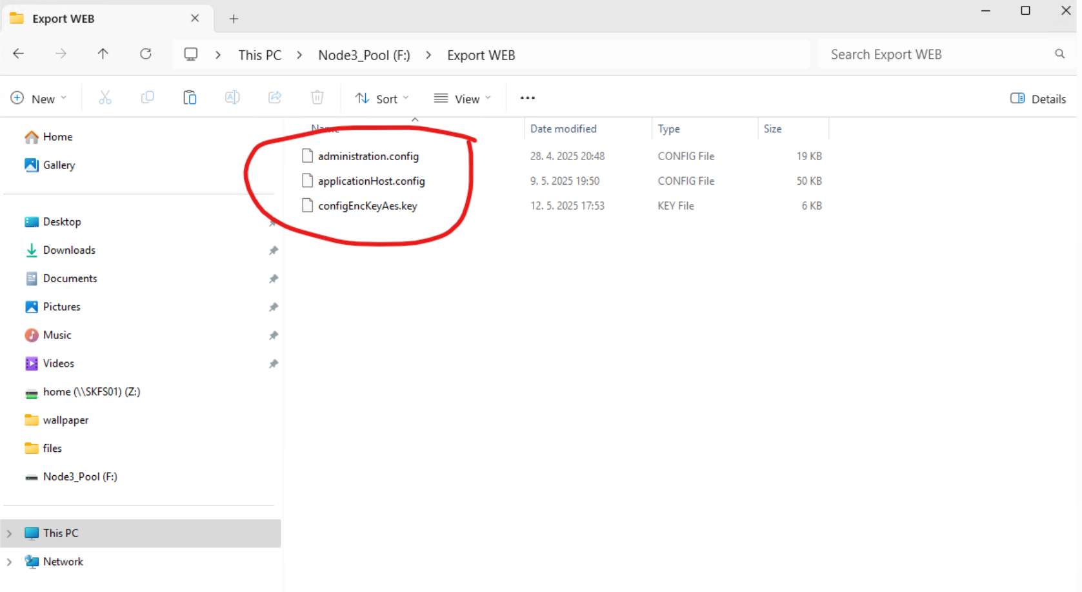The width and height of the screenshot is (1082, 592).
Task: Expand the Network tree node
Action: point(10,562)
